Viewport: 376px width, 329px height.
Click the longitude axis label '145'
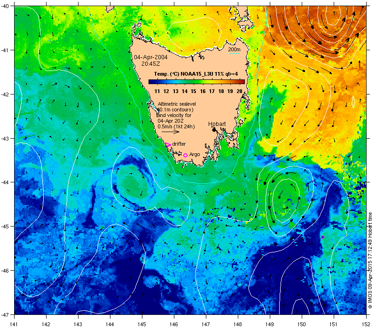tap(142, 324)
